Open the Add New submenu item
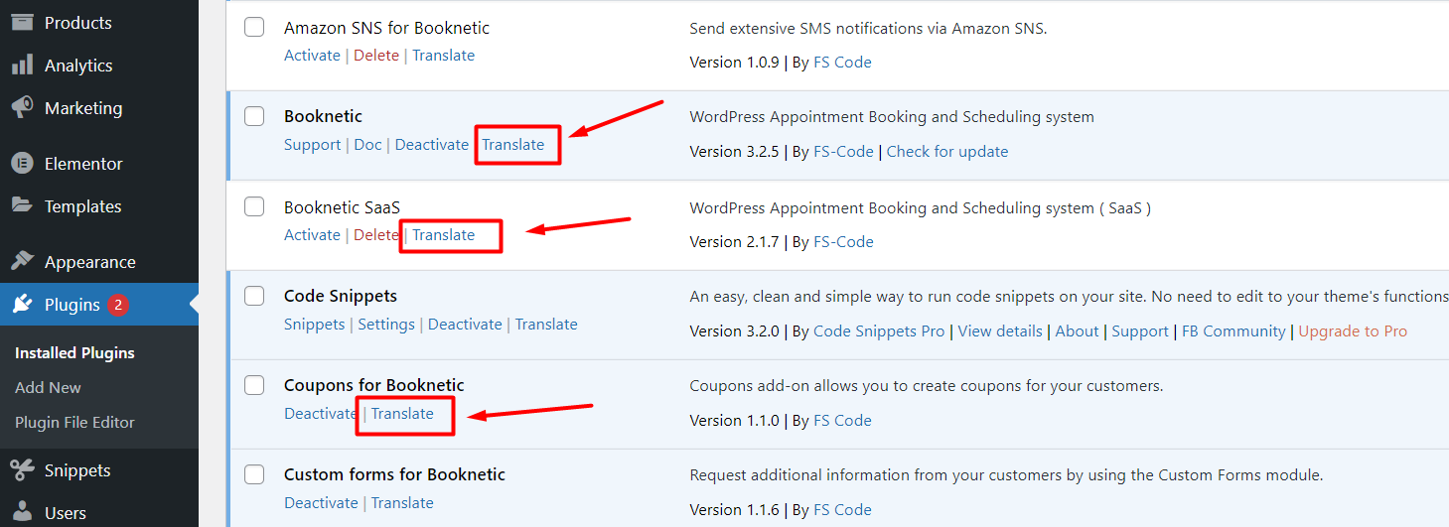Screen dimensions: 1449x527 point(48,388)
